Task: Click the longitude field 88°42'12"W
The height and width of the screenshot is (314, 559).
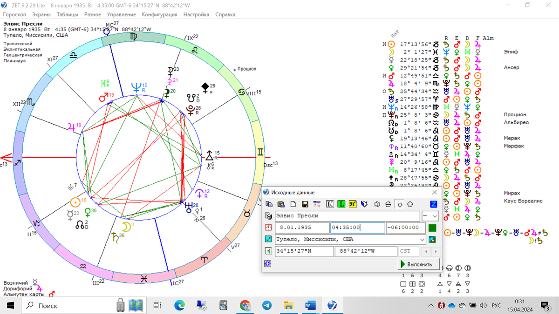Action: click(x=366, y=251)
